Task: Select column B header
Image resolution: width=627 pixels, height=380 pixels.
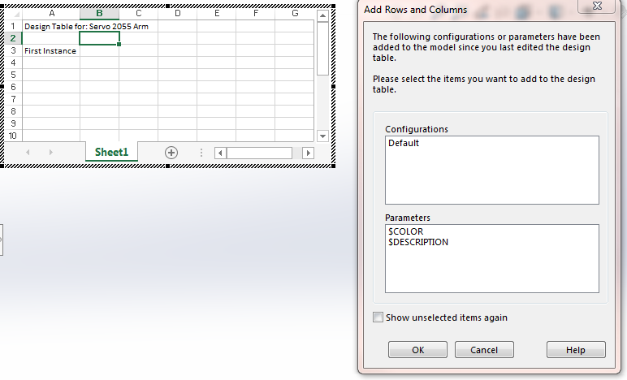Action: (99, 14)
